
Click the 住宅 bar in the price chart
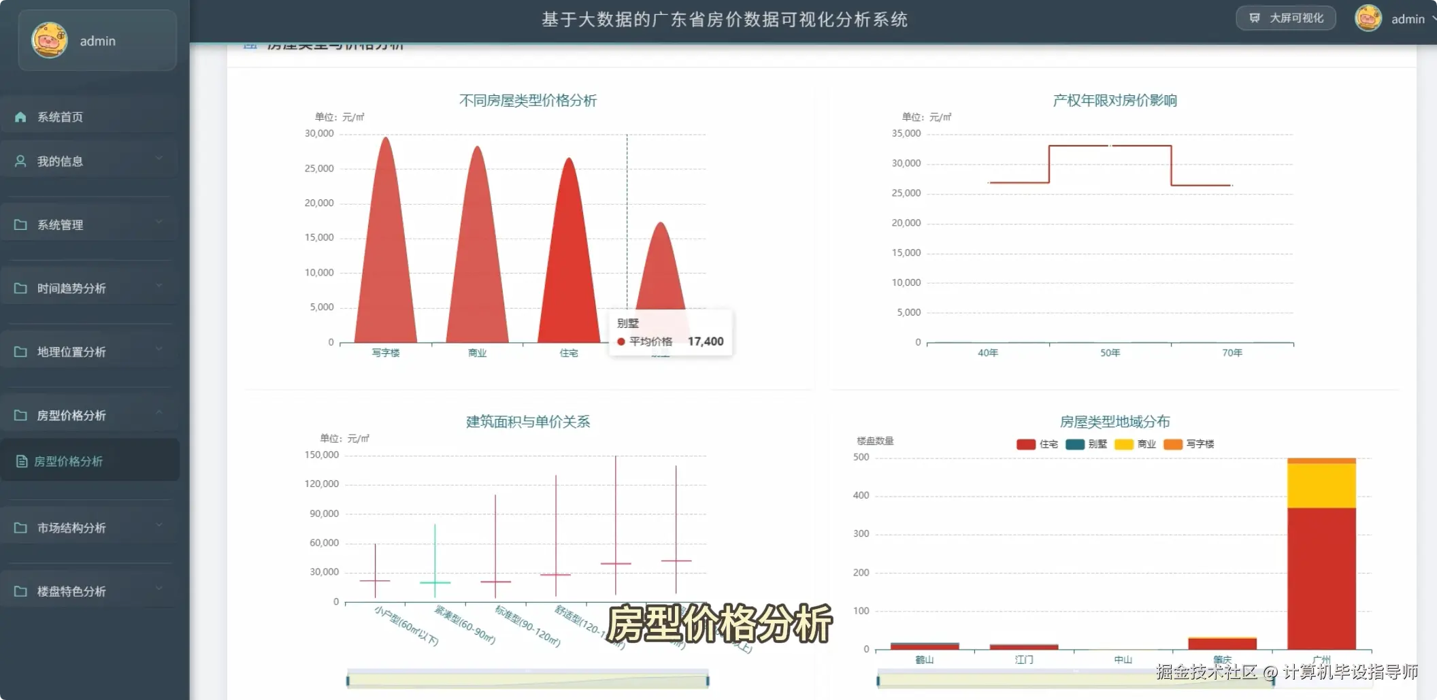pyautogui.click(x=569, y=265)
